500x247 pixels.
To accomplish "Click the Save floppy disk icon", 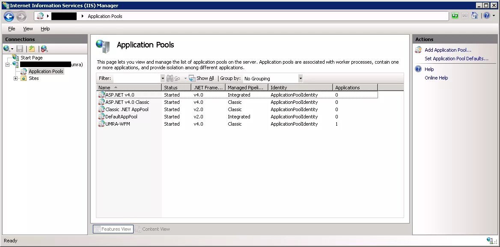I will pyautogui.click(x=20, y=49).
